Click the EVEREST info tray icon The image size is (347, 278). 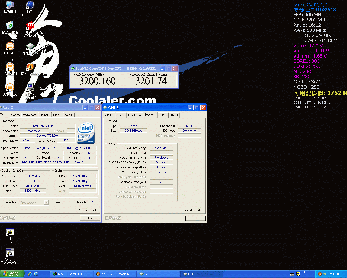320,274
